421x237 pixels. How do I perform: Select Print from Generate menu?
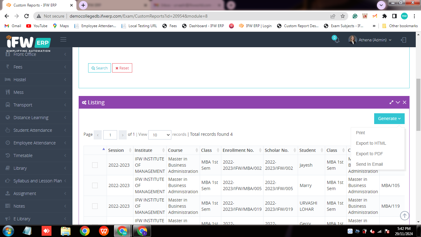click(378, 133)
